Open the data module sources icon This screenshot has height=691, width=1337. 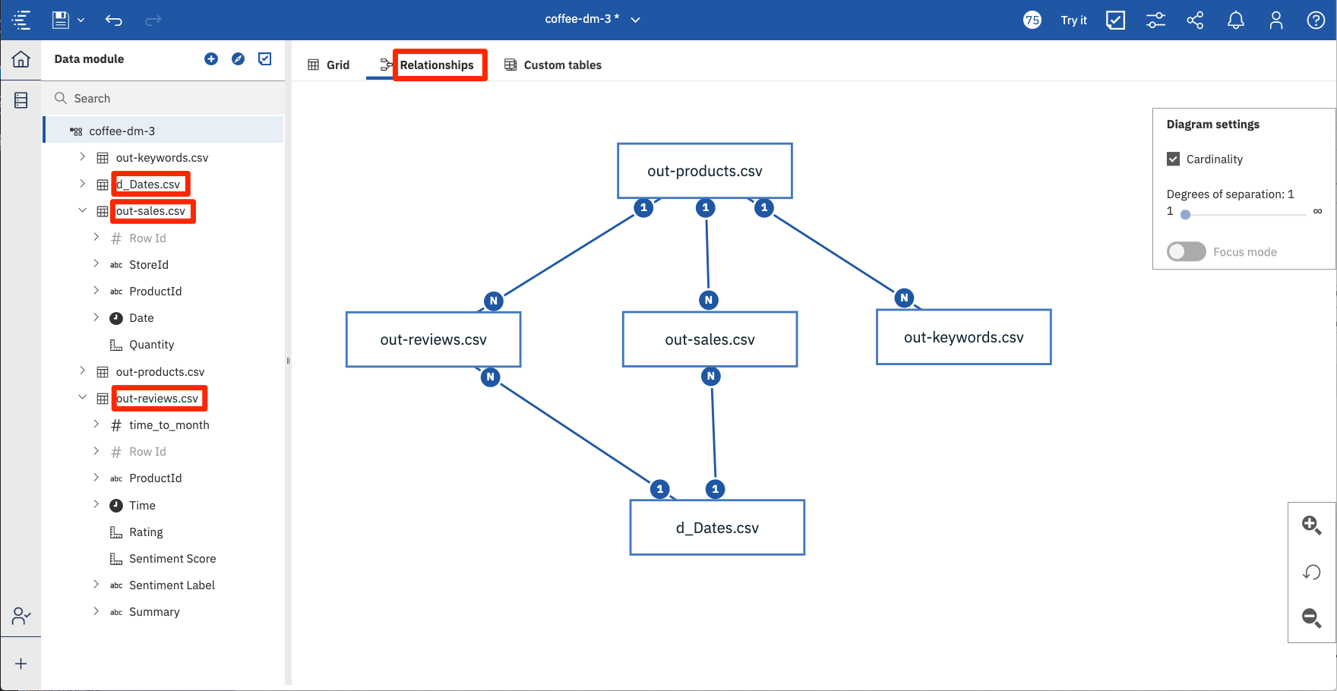point(21,99)
